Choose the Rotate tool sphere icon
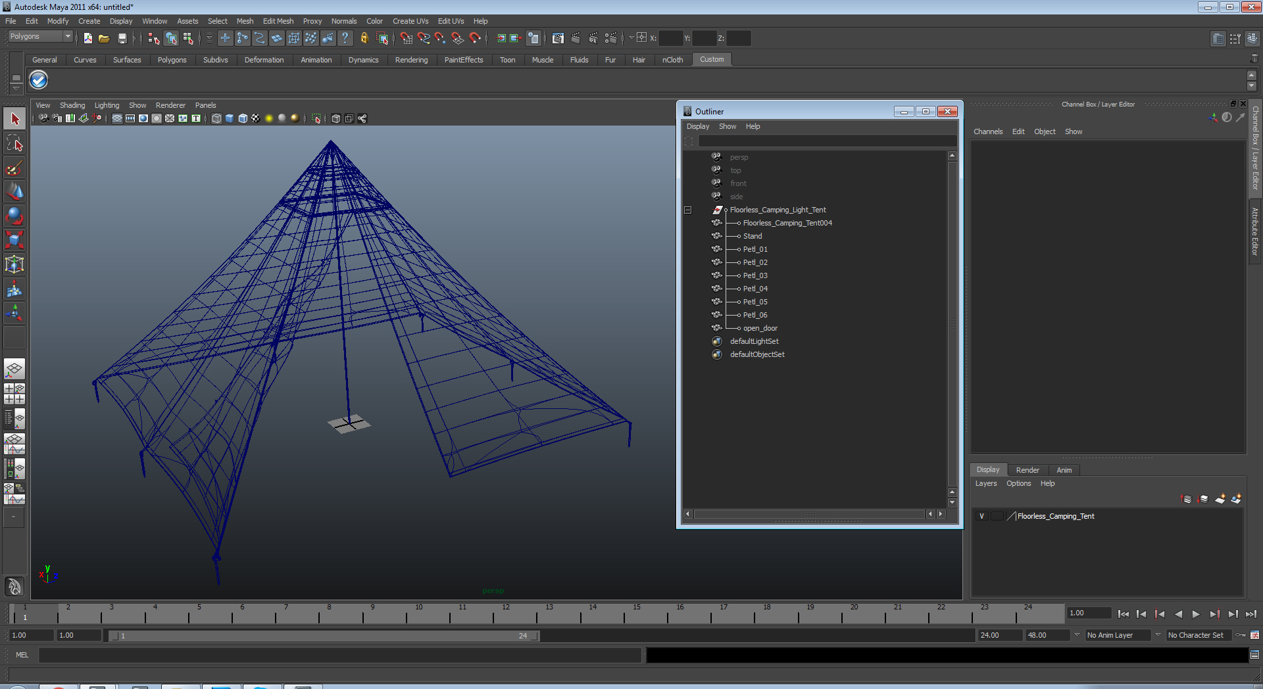The width and height of the screenshot is (1263, 689). point(14,216)
